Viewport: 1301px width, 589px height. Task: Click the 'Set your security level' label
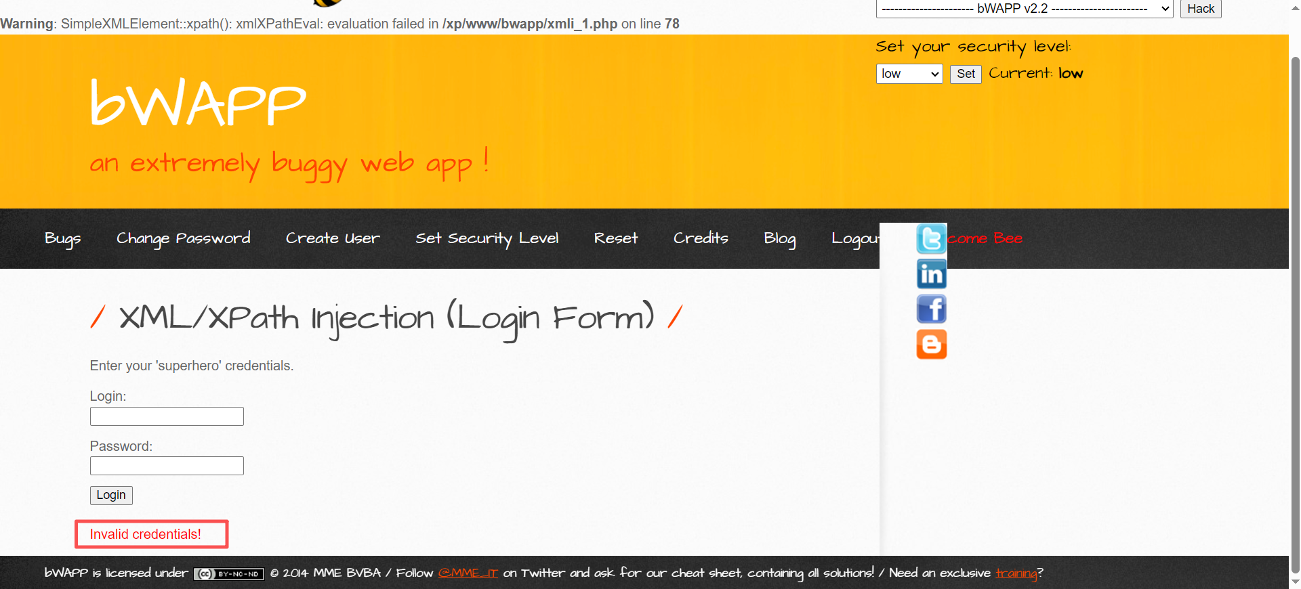point(973,47)
